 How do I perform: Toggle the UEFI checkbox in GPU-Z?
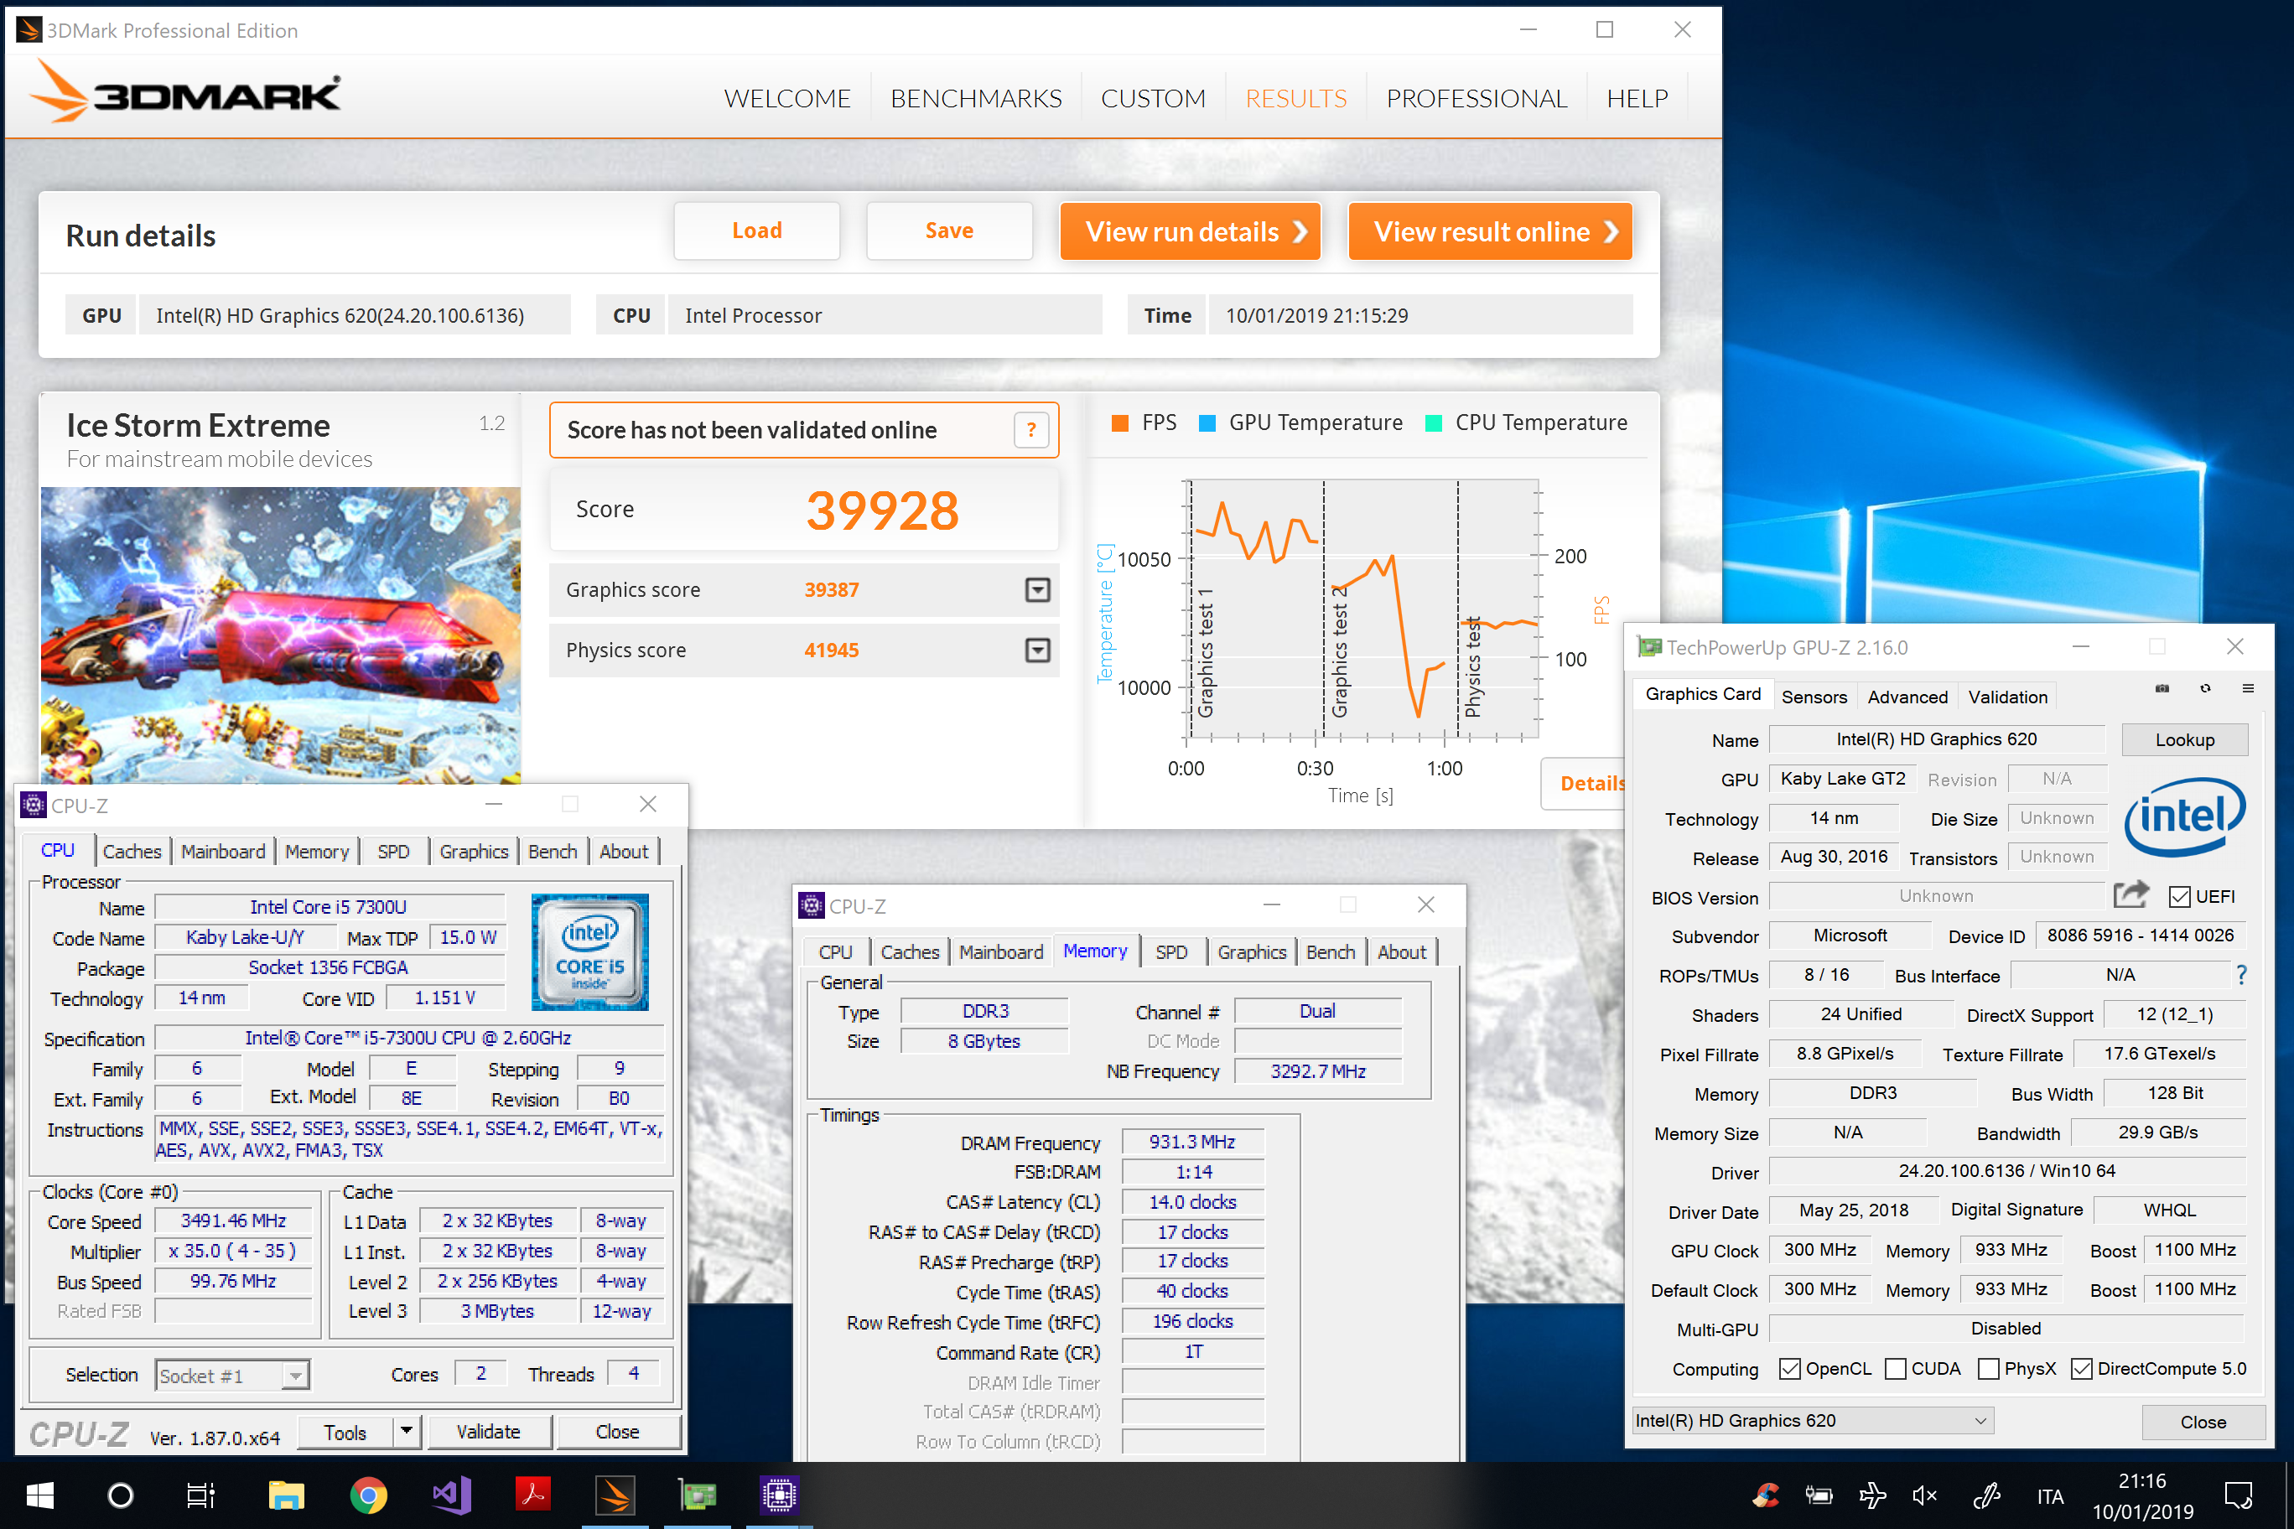pos(2180,896)
